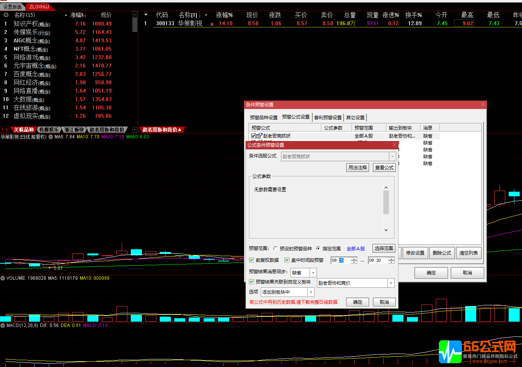
Task: Click the round arrow icon beside 华策影视 chart title
Action: pyautogui.click(x=51, y=137)
